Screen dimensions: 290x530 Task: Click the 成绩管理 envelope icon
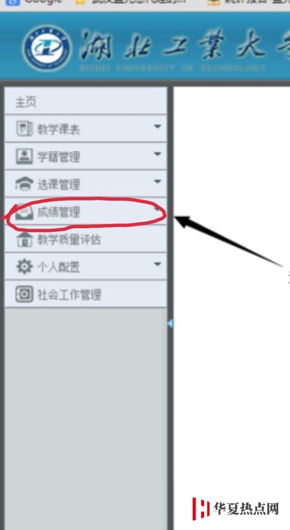[x=25, y=212]
